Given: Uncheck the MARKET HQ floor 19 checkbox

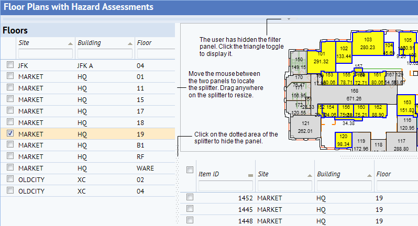Looking at the screenshot, I should (9, 133).
